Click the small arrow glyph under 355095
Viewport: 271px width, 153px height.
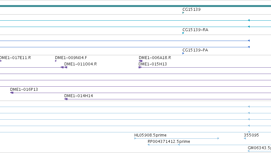pos(245,138)
